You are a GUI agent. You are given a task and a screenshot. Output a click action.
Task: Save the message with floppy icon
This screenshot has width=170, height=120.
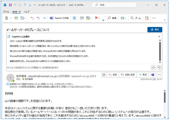pyautogui.click(x=10, y=5)
